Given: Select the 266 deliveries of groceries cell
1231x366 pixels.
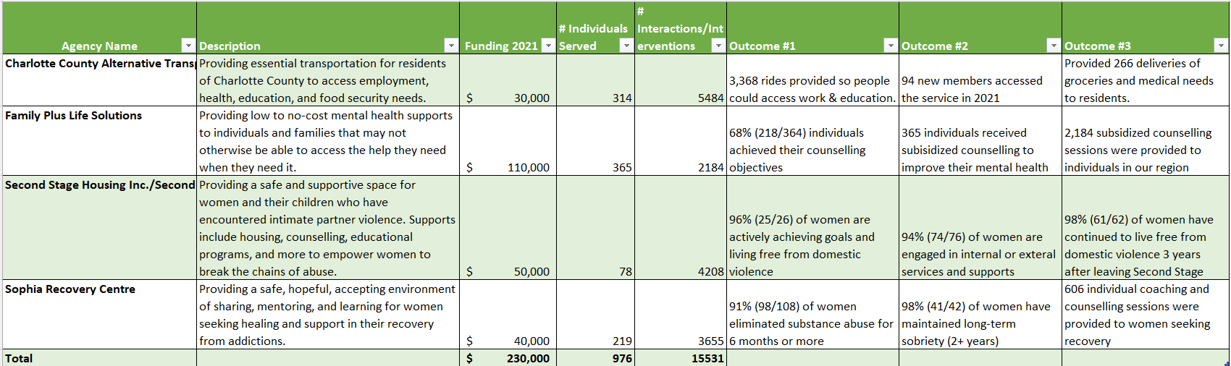Looking at the screenshot, I should tap(1146, 80).
